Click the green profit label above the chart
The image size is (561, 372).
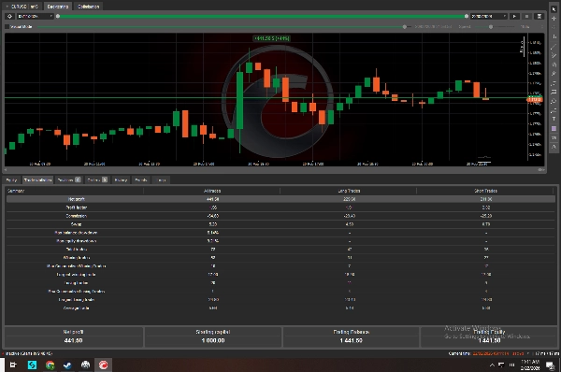point(272,38)
